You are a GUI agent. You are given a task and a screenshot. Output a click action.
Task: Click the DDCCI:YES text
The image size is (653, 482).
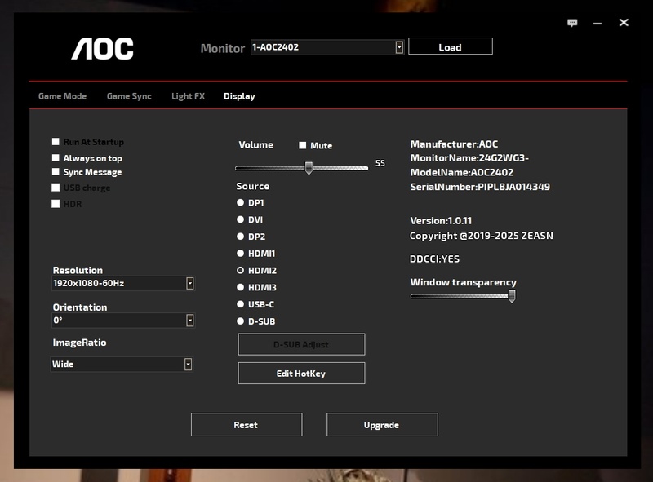pos(434,259)
